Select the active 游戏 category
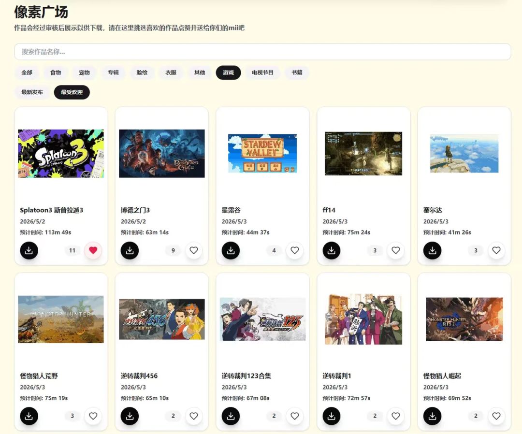Screen dimensions: 522x434 228,72
